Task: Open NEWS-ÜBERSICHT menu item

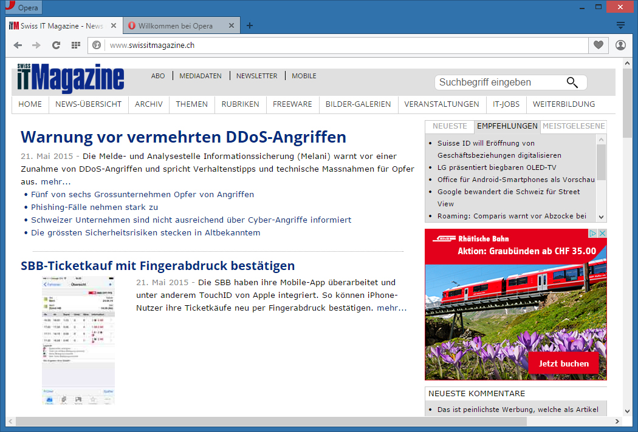Action: pyautogui.click(x=88, y=104)
